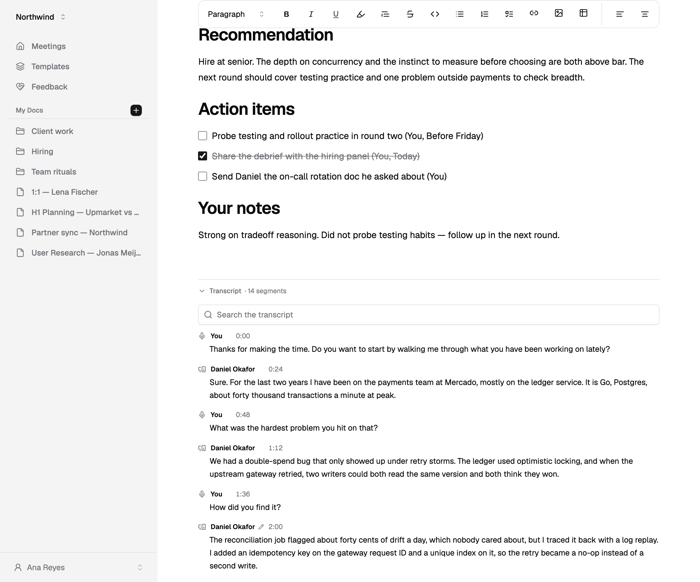This screenshot has height=582, width=700.
Task: Jump to the 1:12 transcript timestamp
Action: pyautogui.click(x=276, y=448)
